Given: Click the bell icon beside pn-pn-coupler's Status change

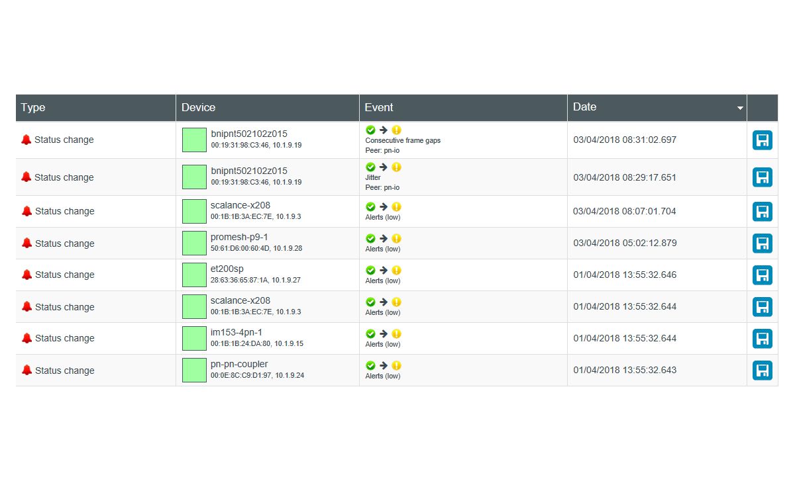Looking at the screenshot, I should pyautogui.click(x=26, y=370).
